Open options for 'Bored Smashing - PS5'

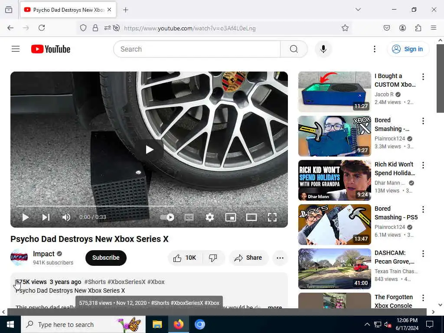click(423, 209)
